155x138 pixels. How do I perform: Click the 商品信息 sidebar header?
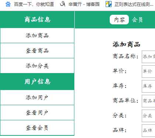(x=37, y=20)
